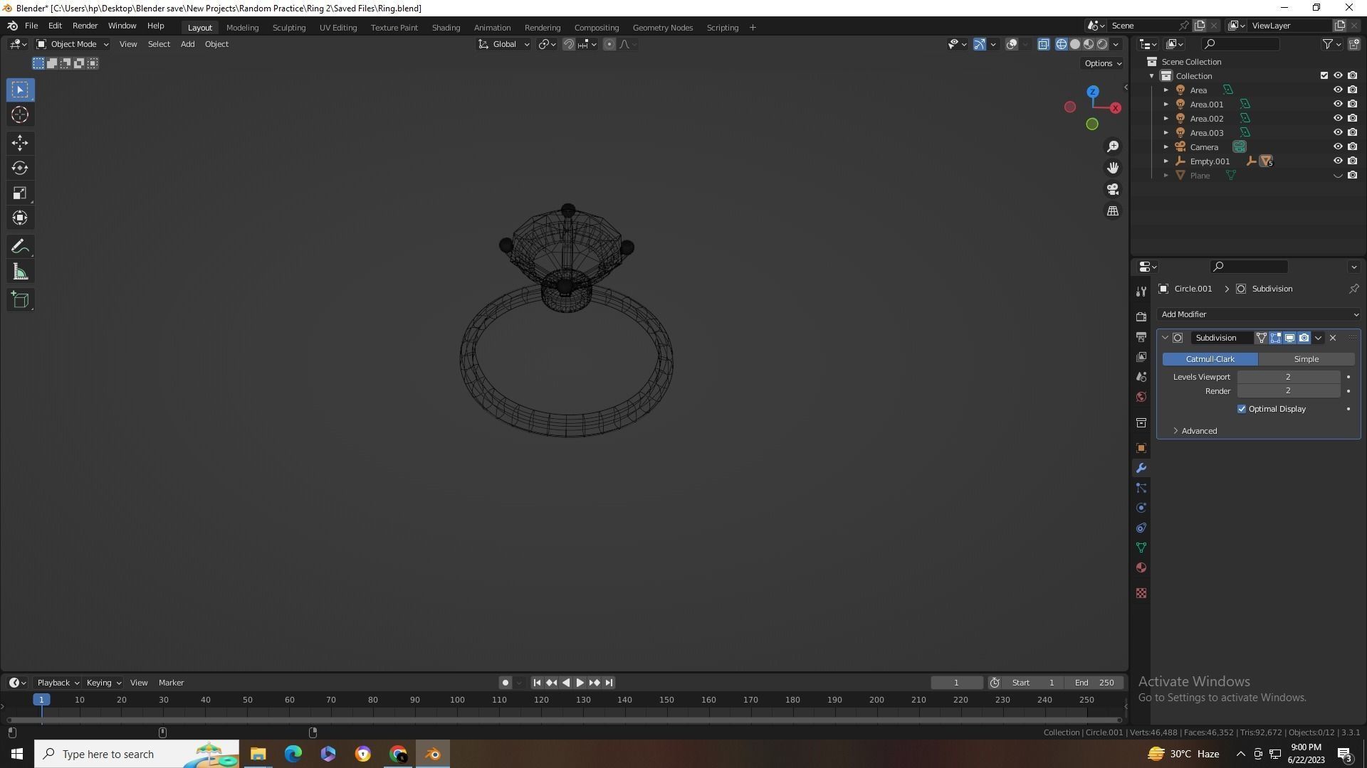This screenshot has height=768, width=1367.
Task: Select Catmull-Clark subdivision type
Action: click(x=1210, y=359)
